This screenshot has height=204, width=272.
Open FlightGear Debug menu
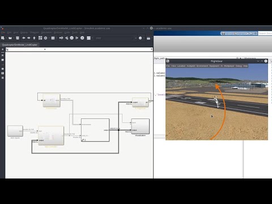[239, 66]
